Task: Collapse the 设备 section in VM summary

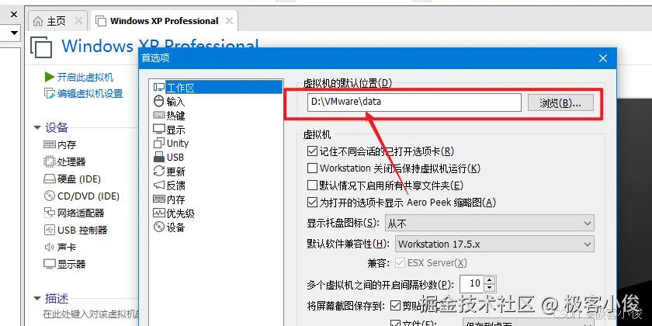Action: click(x=37, y=127)
